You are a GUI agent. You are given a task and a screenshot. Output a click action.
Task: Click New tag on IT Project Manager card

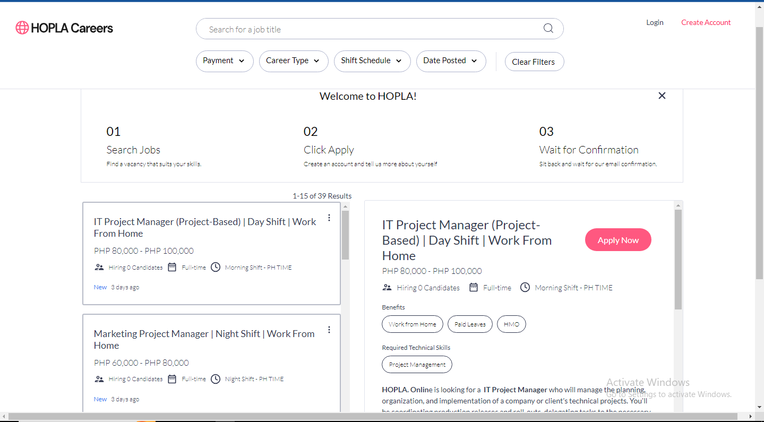[100, 287]
